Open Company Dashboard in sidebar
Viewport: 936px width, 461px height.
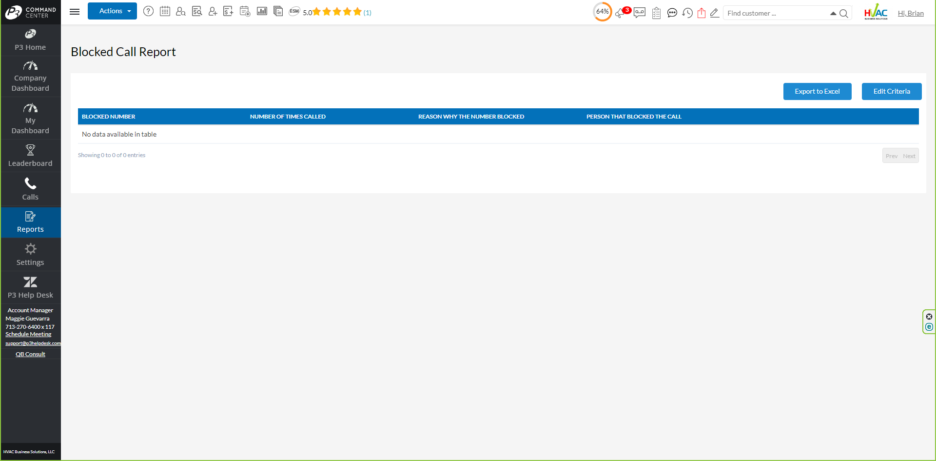(30, 77)
